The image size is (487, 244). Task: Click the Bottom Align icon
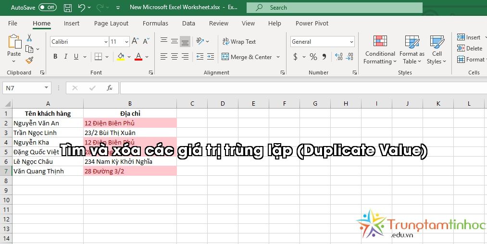[185, 41]
